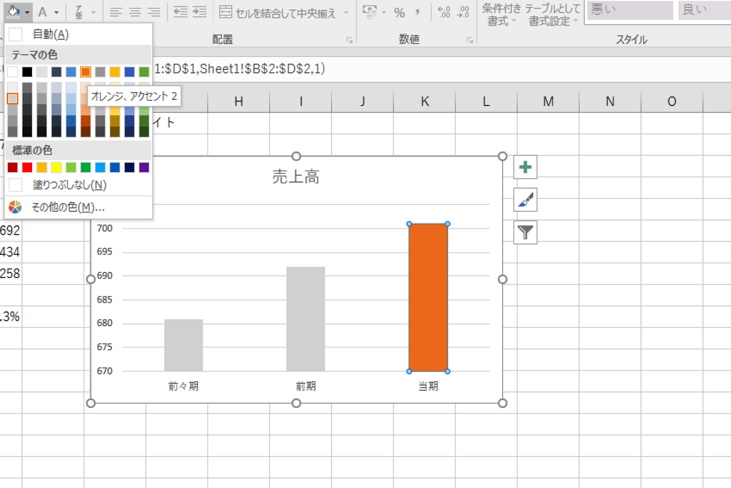Click the phonetic guide (furigana) icon
The width and height of the screenshot is (731, 488).
[79, 12]
